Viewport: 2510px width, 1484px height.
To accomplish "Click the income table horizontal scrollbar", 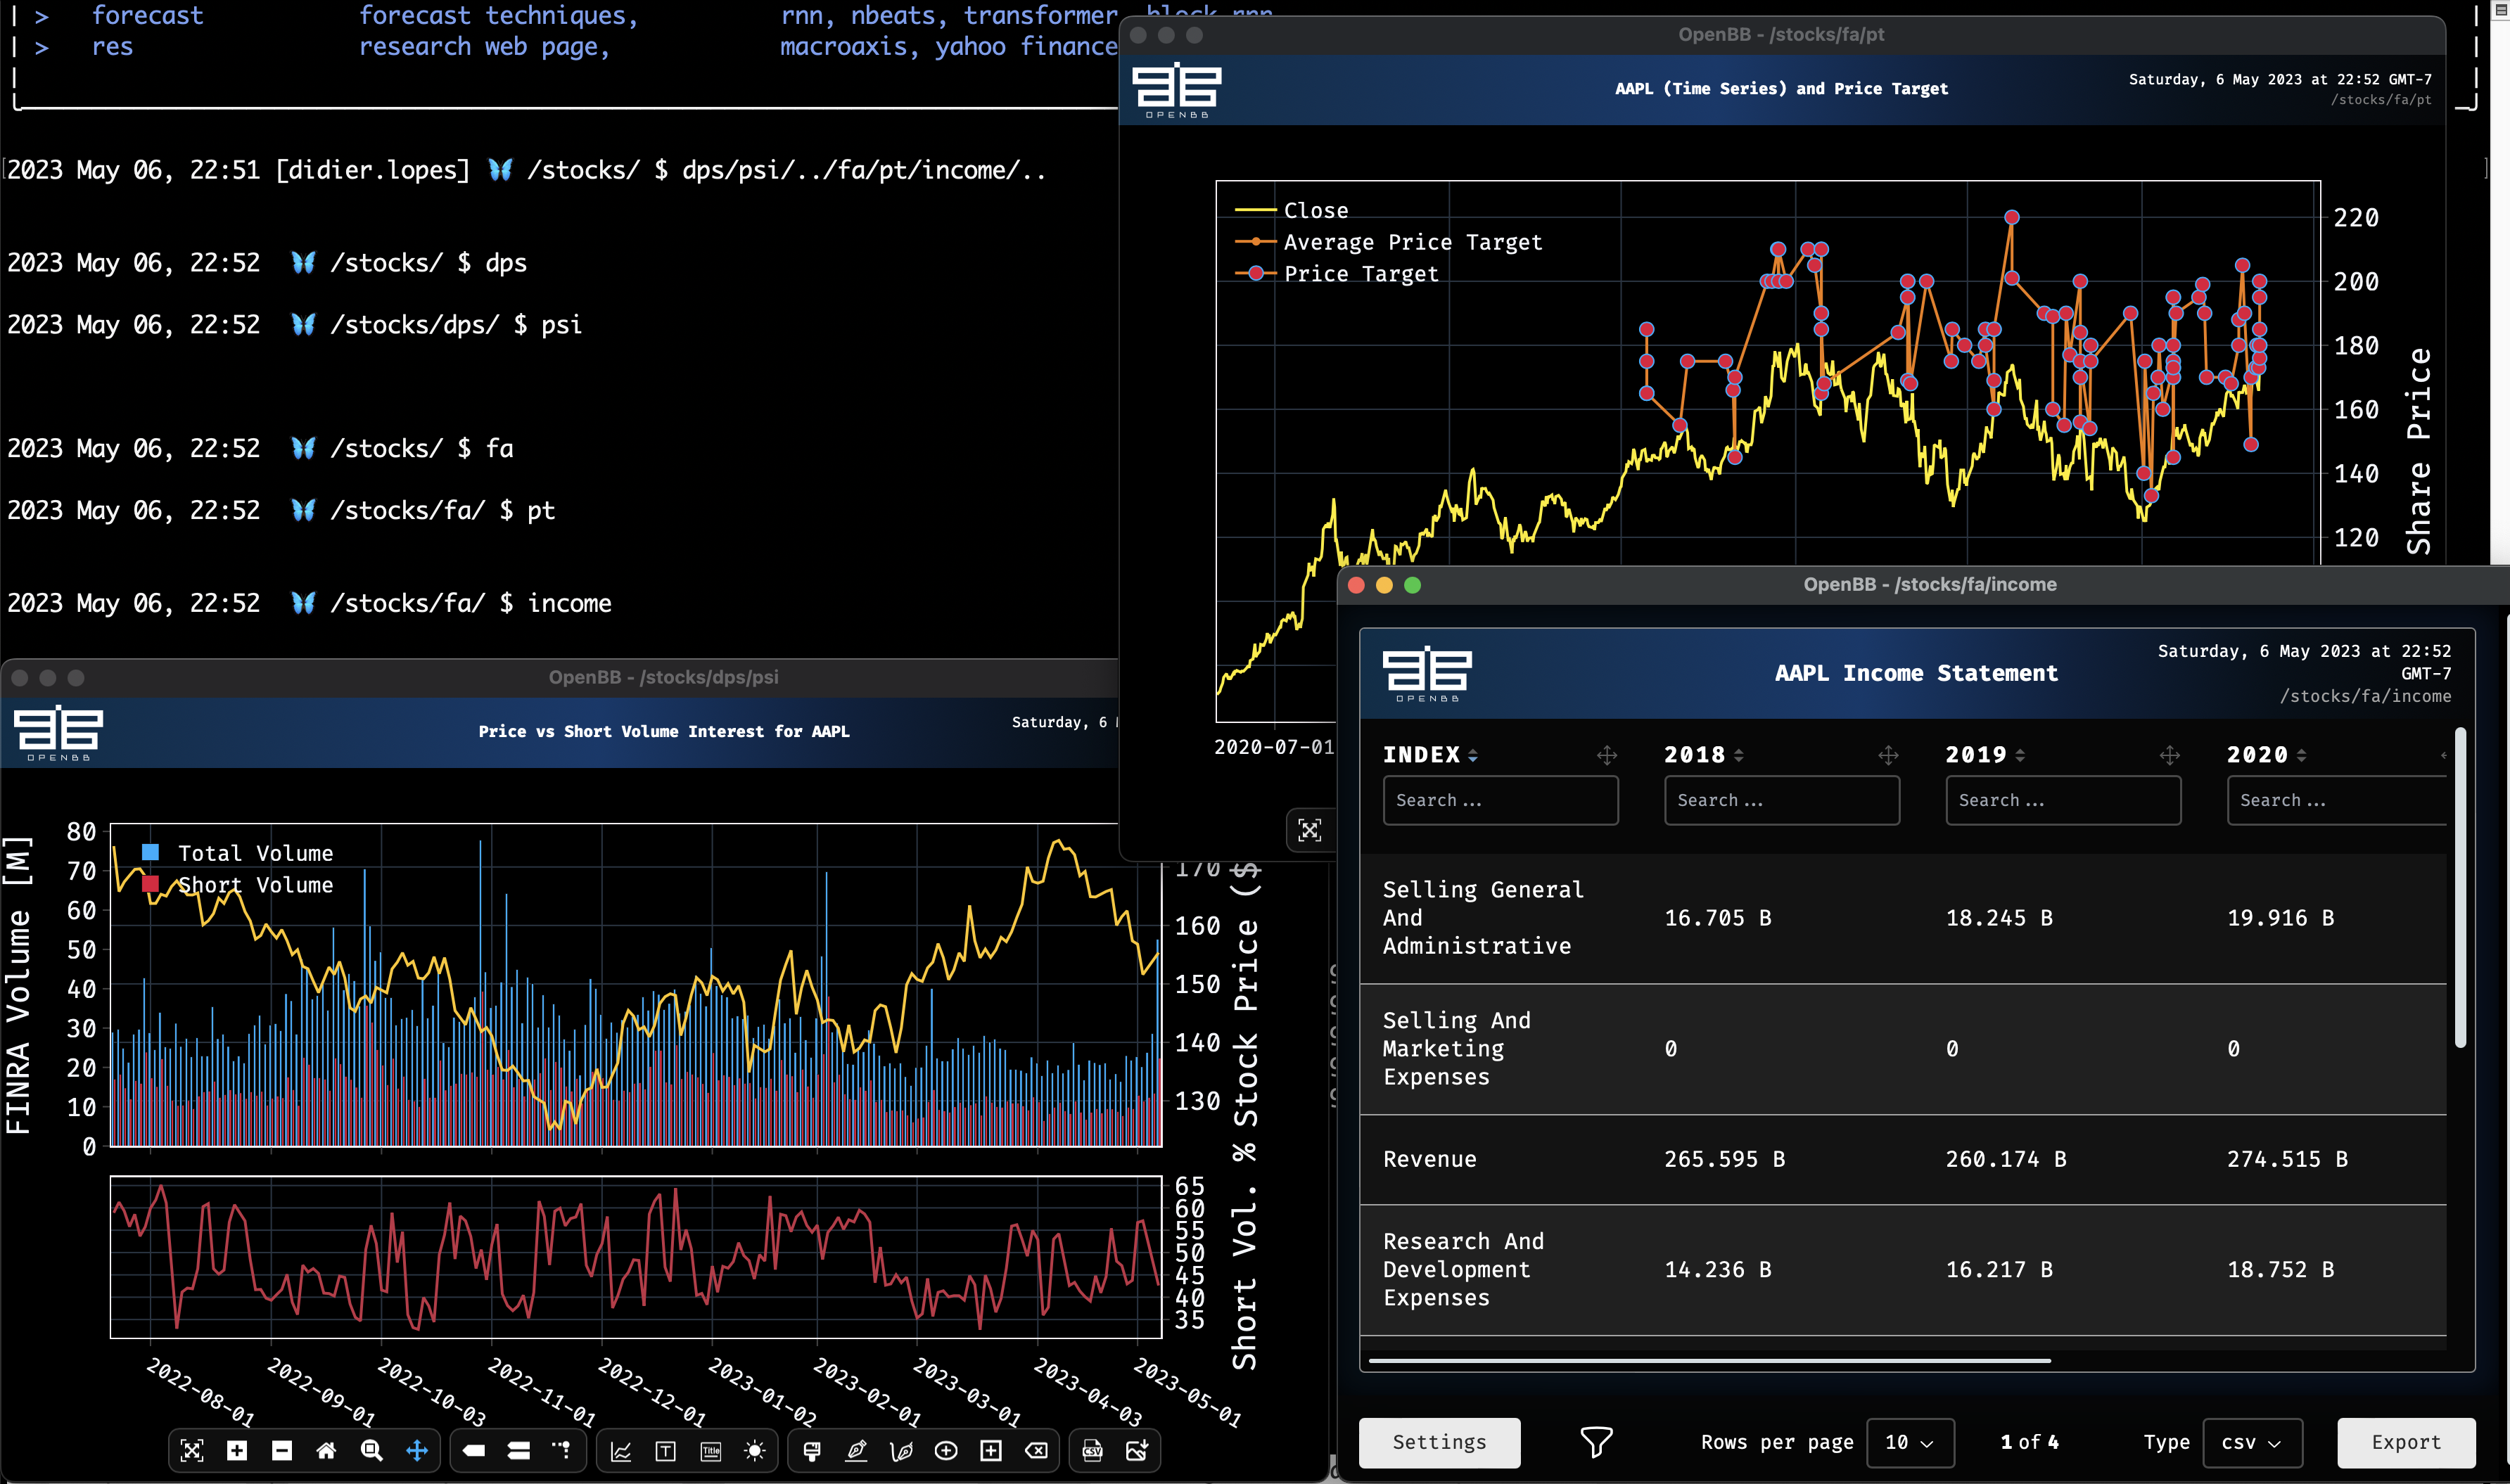I will point(1709,1360).
